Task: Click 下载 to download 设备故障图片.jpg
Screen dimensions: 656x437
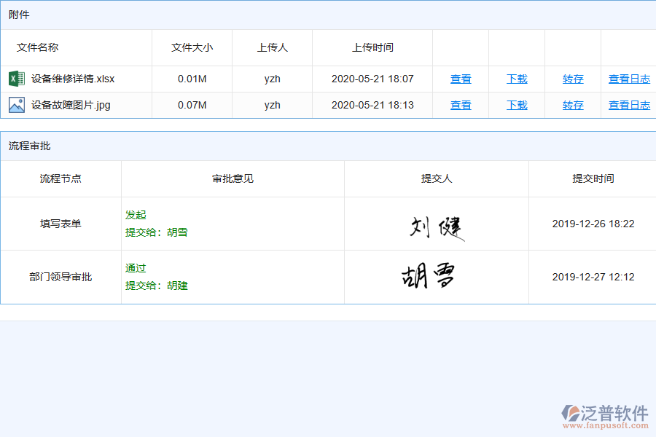Action: (517, 104)
